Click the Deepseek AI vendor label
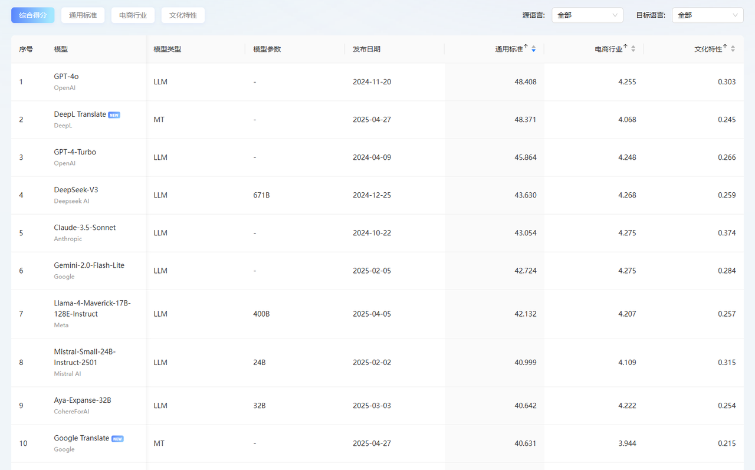755x470 pixels. (71, 201)
